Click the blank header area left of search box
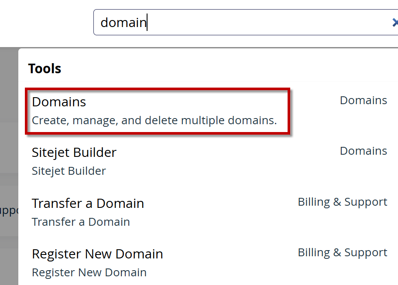398x285 pixels. [44, 22]
